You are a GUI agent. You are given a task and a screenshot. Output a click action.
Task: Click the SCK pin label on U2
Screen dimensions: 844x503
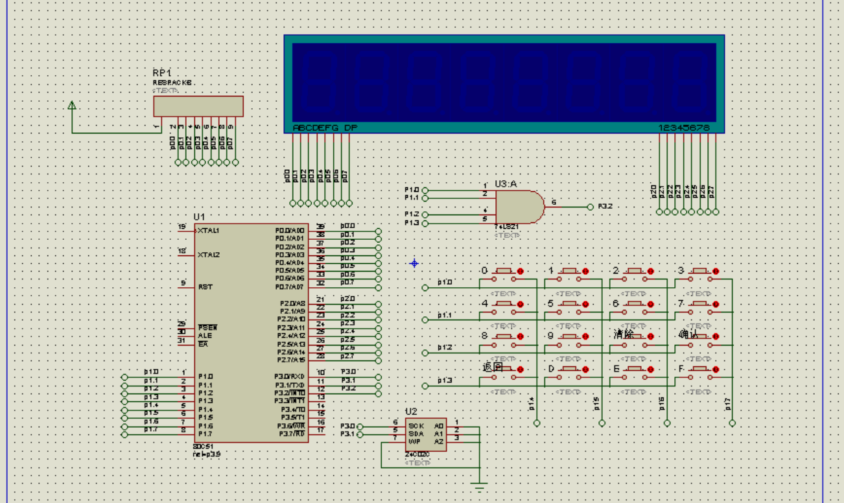tap(416, 426)
